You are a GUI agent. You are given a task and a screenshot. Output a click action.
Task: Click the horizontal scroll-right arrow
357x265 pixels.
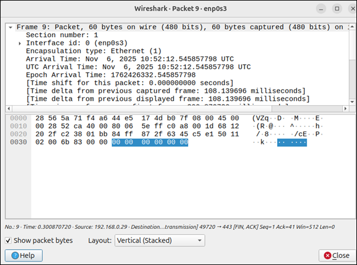(x=345, y=109)
